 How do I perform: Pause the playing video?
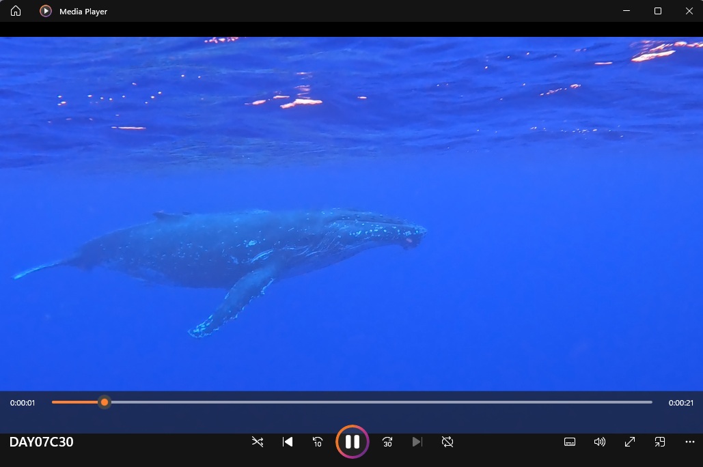353,442
